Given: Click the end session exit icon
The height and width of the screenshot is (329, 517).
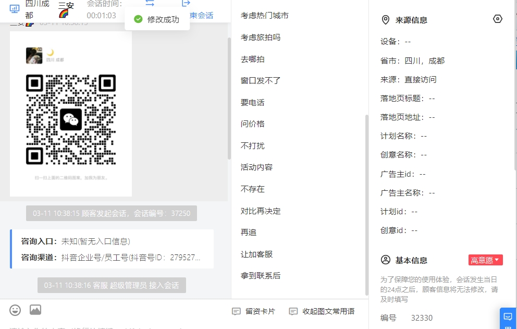Looking at the screenshot, I should pyautogui.click(x=186, y=3).
